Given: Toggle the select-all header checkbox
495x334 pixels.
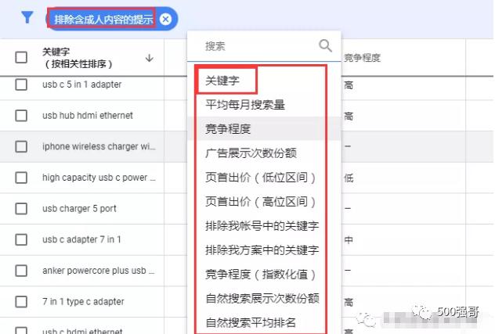Looking at the screenshot, I should [x=21, y=57].
